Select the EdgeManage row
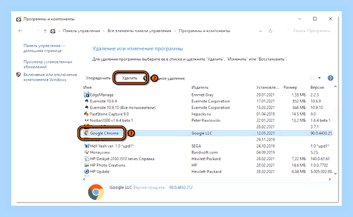 coord(207,95)
